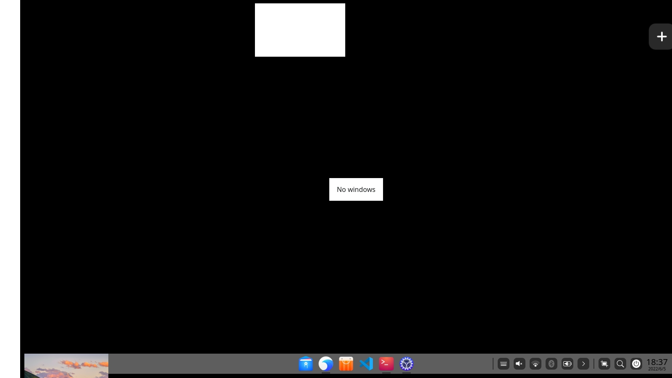Click the muted volume tray icon

520,364
